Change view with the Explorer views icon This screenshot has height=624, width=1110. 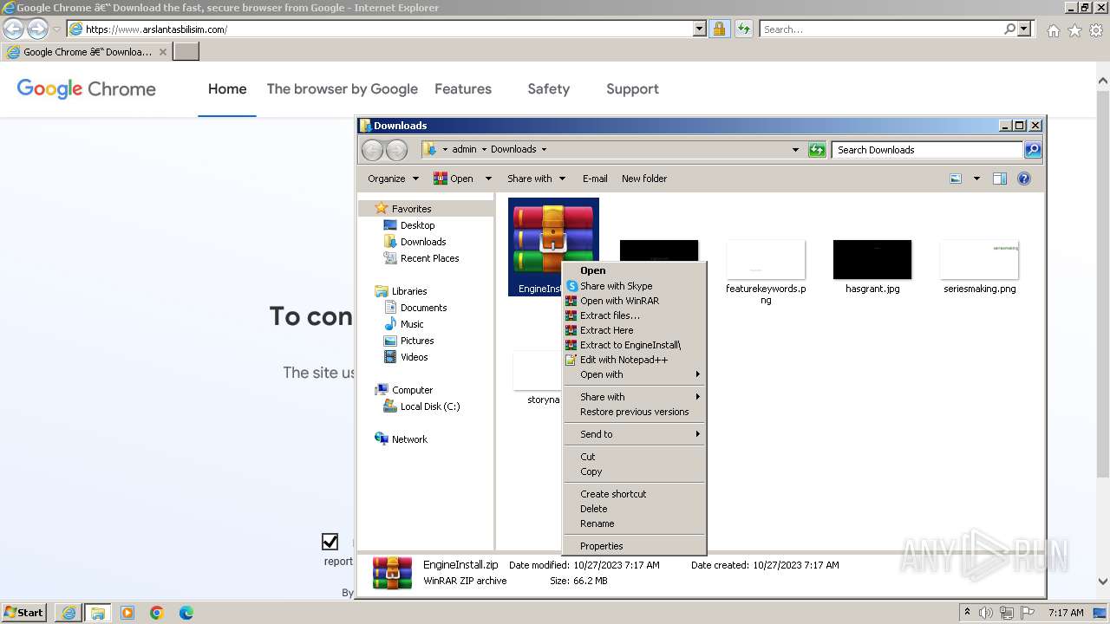tap(956, 179)
